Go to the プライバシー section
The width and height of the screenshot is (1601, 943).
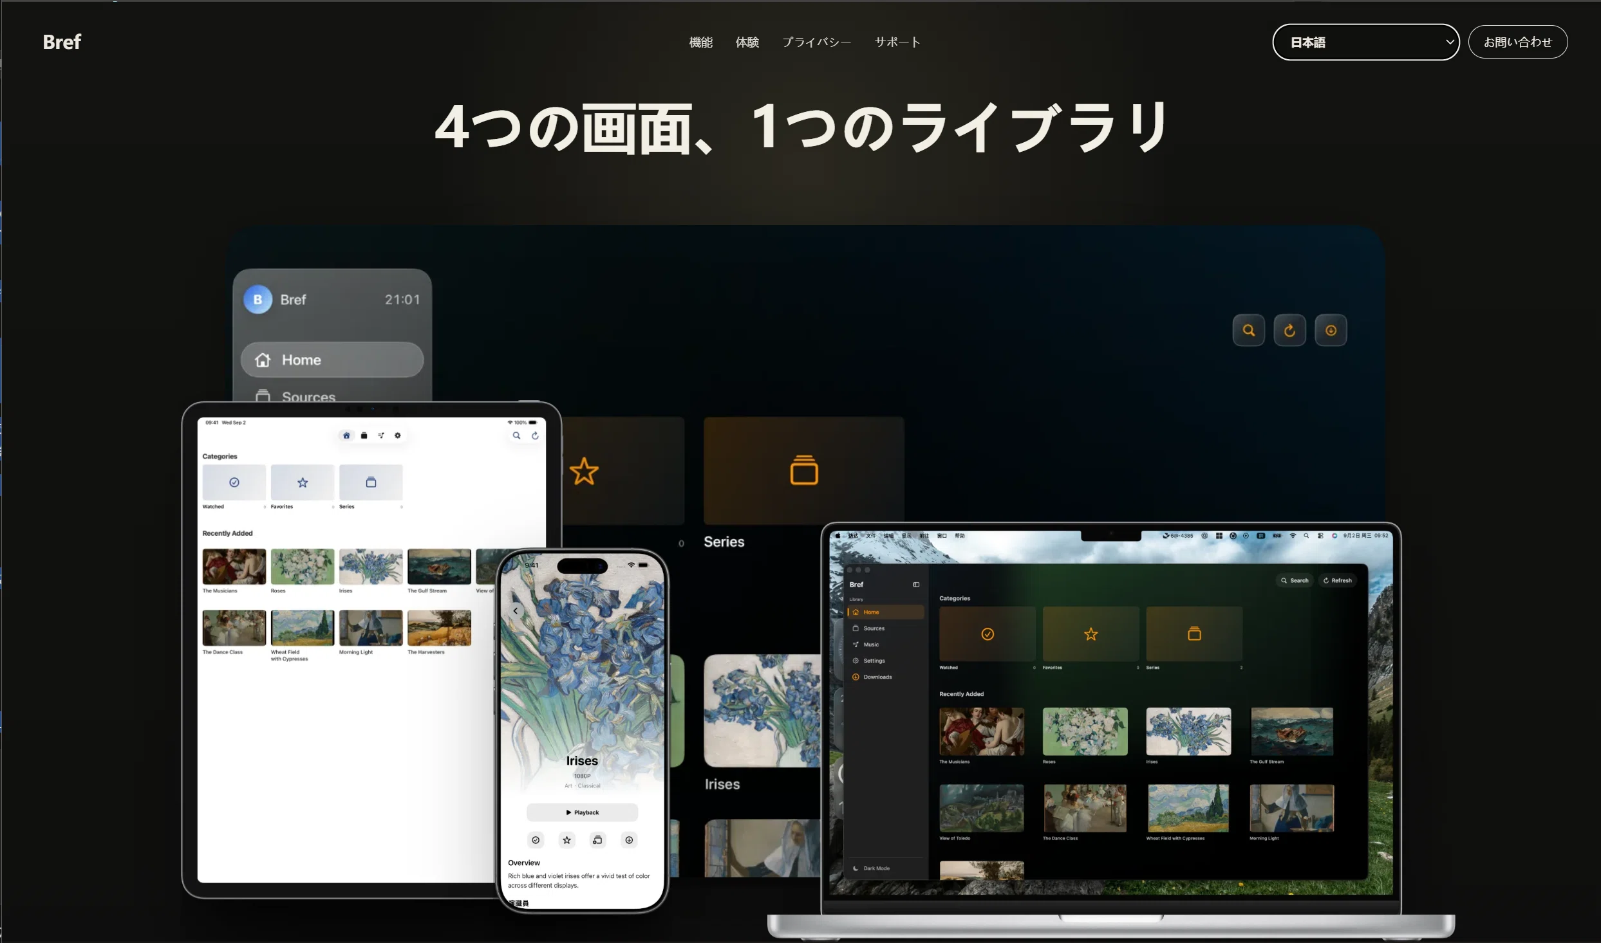point(816,42)
